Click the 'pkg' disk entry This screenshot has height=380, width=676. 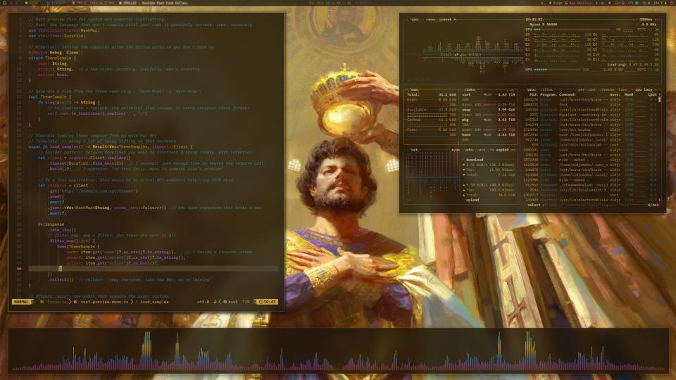pyautogui.click(x=465, y=120)
